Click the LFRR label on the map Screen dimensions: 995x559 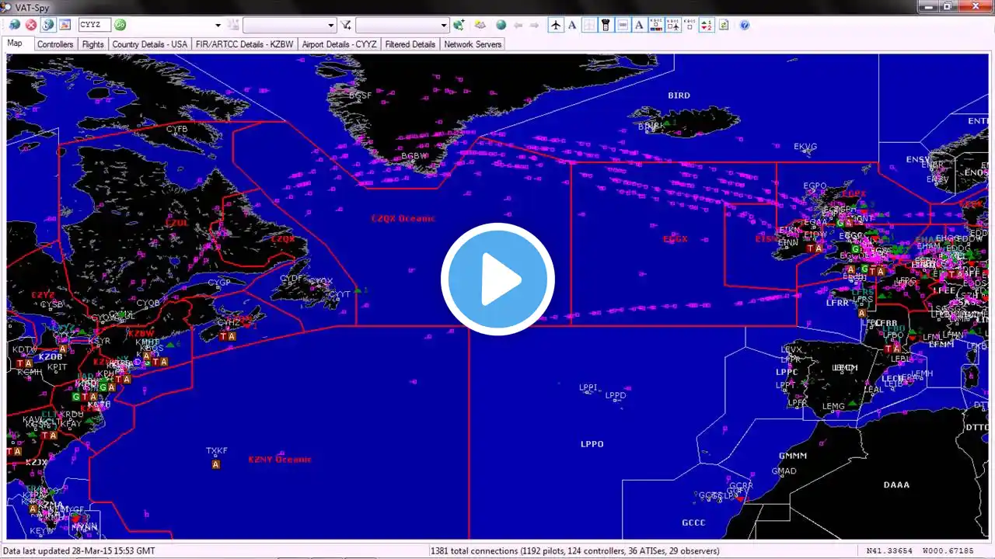837,304
